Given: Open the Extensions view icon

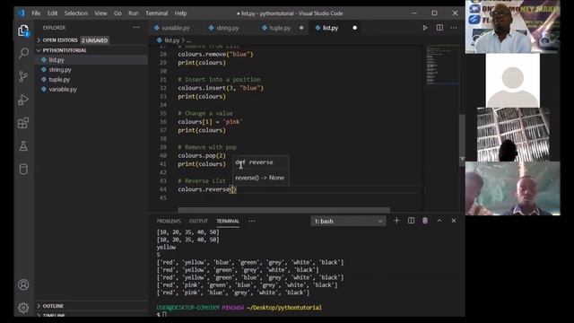Looking at the screenshot, I should [23, 123].
